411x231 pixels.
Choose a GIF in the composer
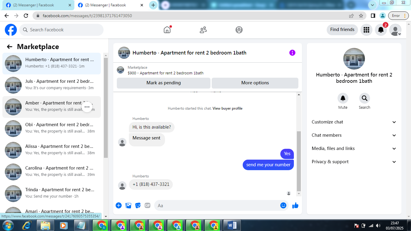click(147, 205)
